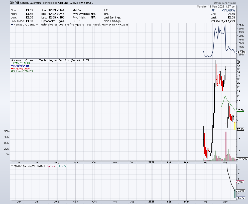The height and width of the screenshot is (204, 248).
Task: Click the SCTR label
Action: point(76,21)
